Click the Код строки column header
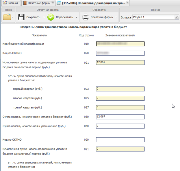The height and width of the screenshot is (171, 180). (x=86, y=35)
